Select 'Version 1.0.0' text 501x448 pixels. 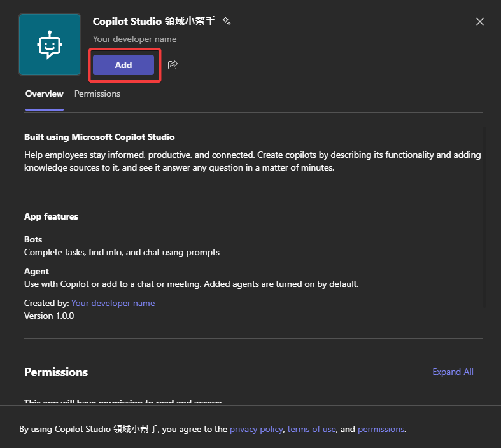(49, 316)
